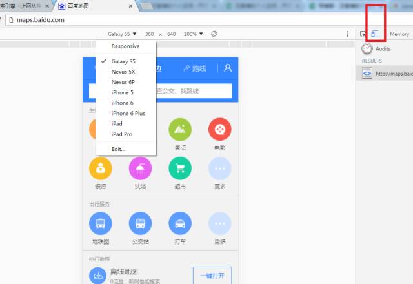413x284 pixels.
Task: Tap the 景点 scenic spots icon
Action: click(x=180, y=129)
